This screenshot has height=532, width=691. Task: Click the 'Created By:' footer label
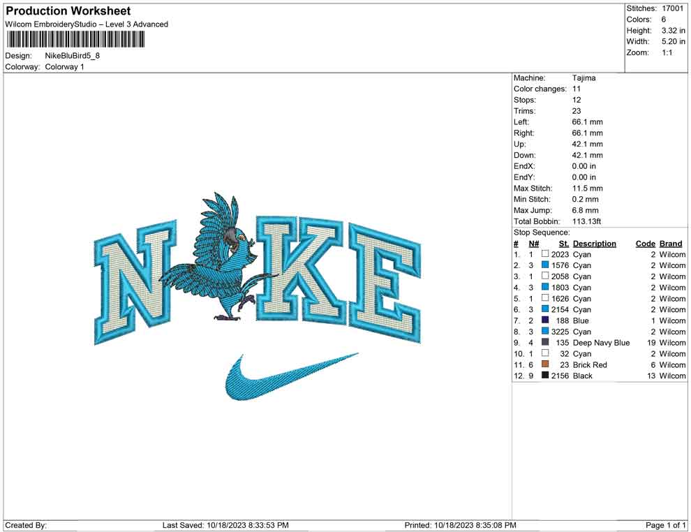pos(26,525)
